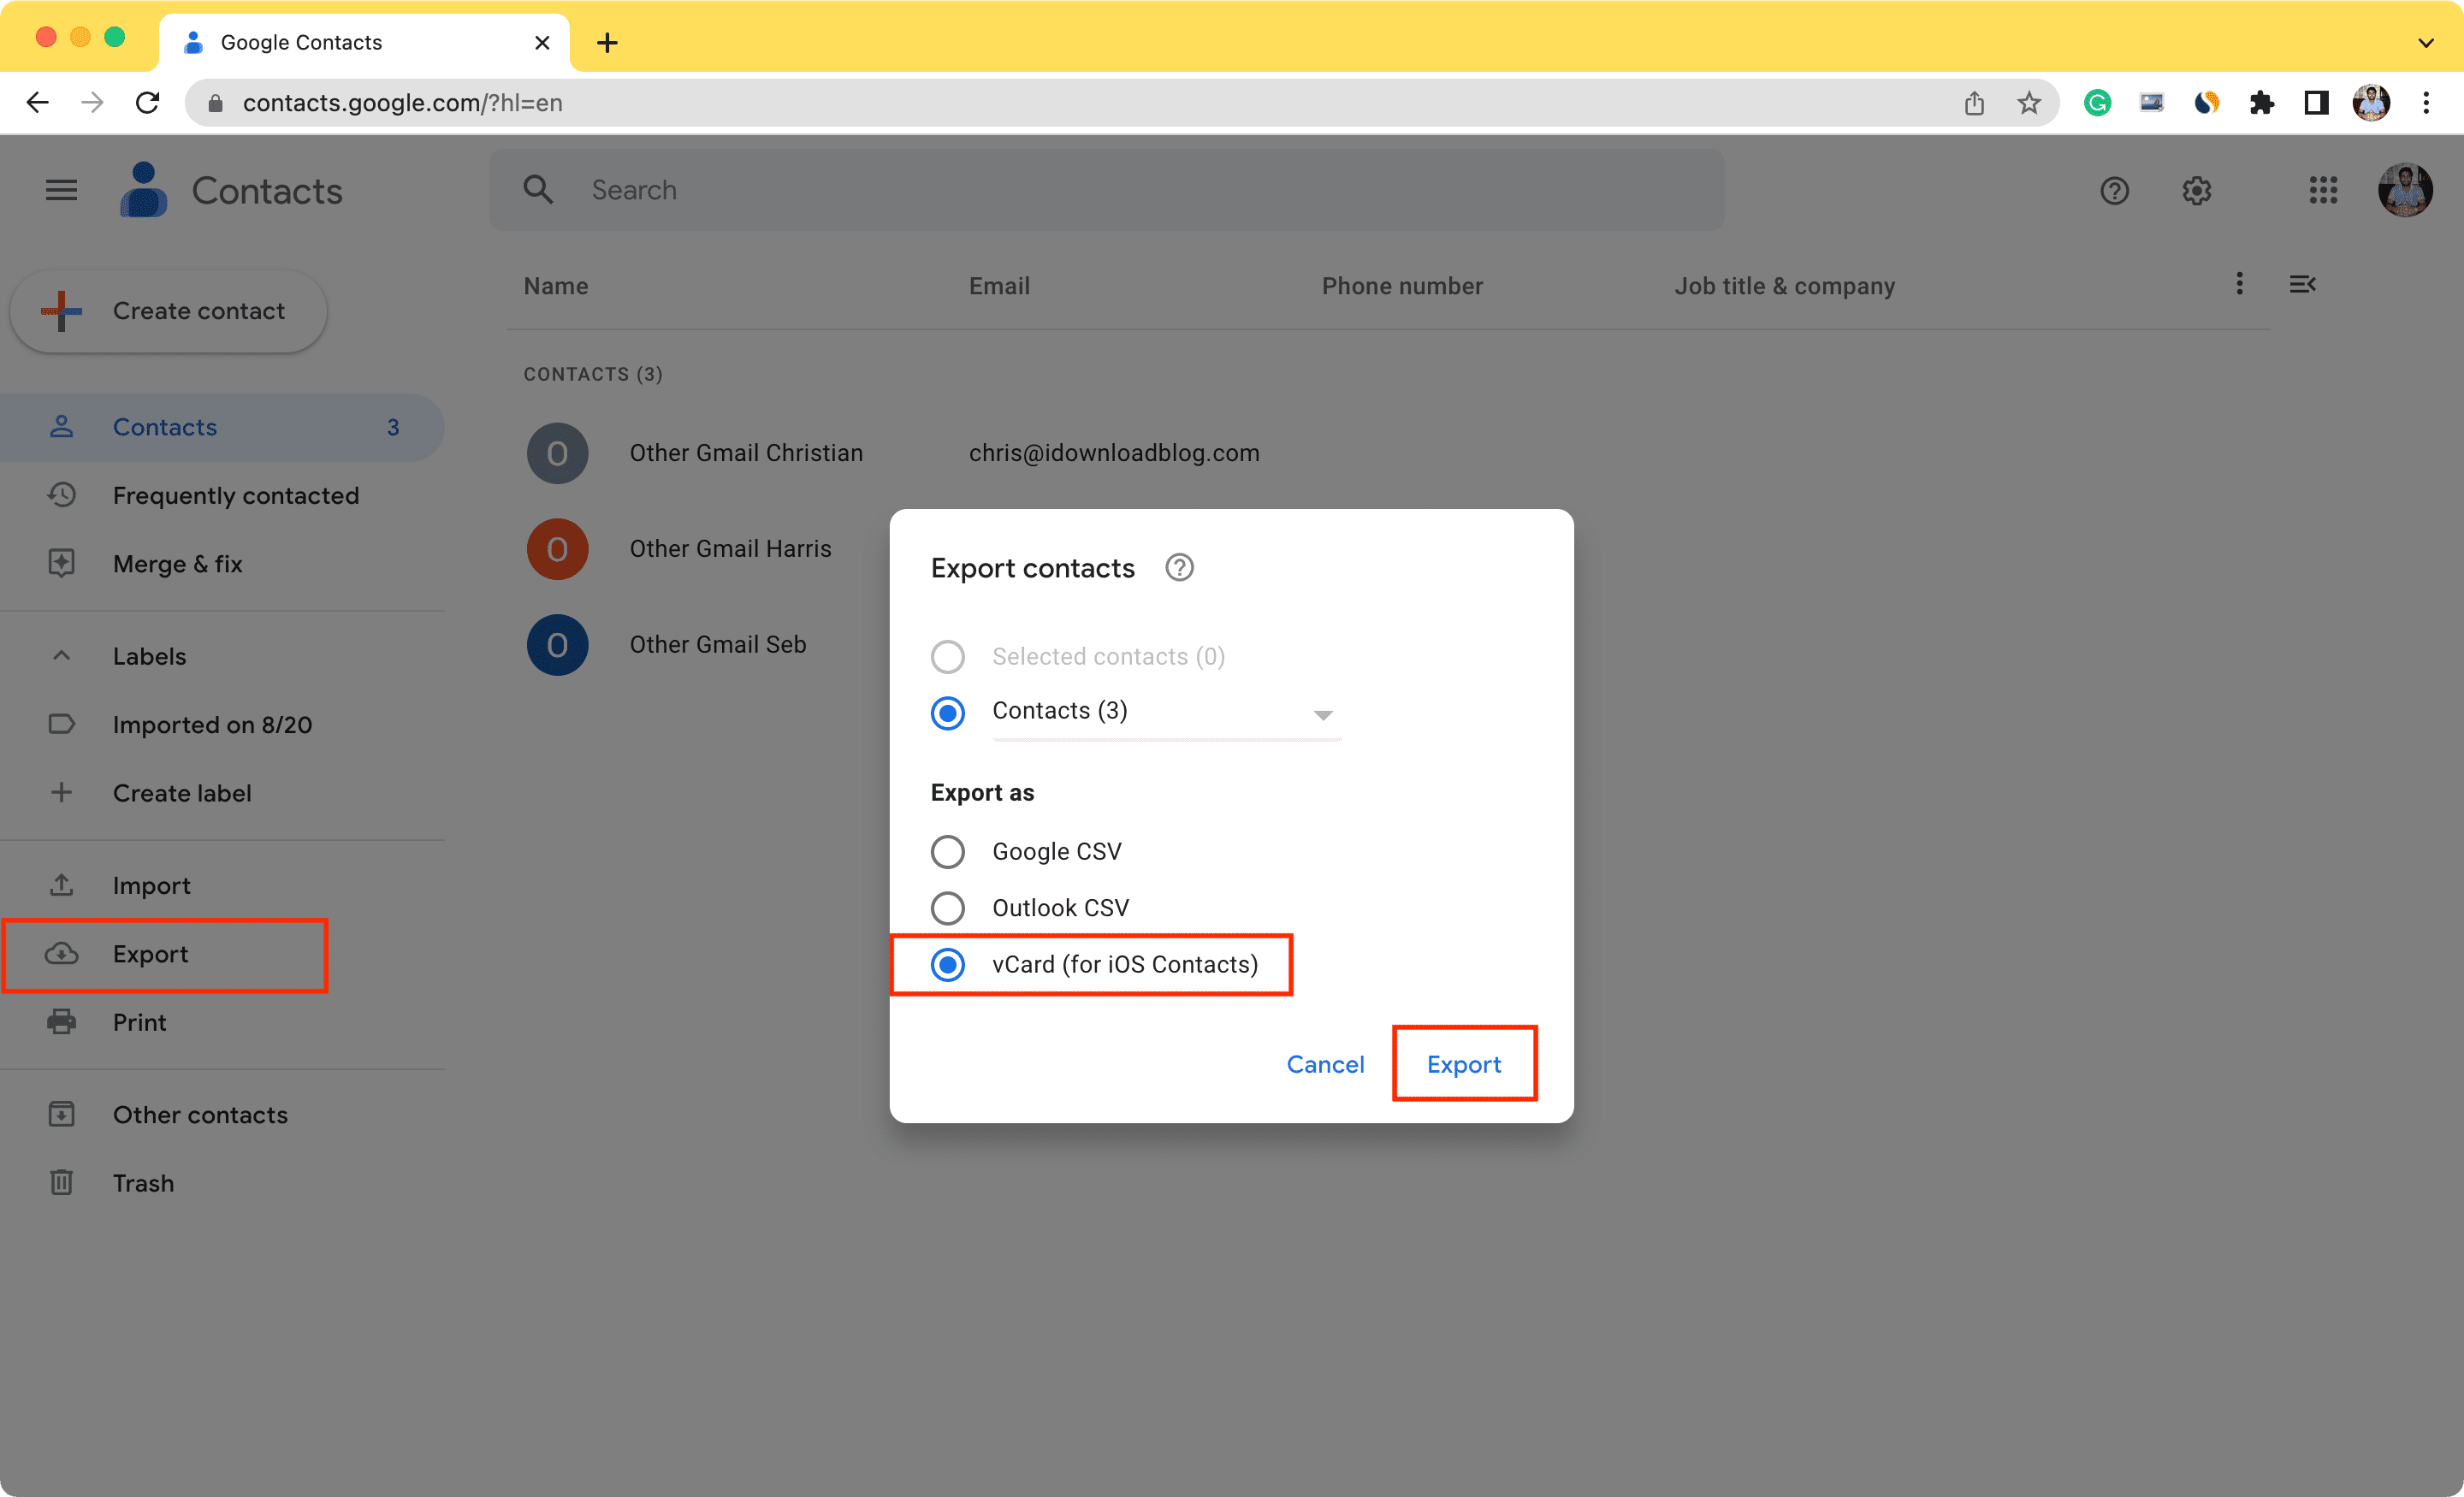Open the Grammarly extension
This screenshot has width=2464, height=1497.
tap(2097, 103)
